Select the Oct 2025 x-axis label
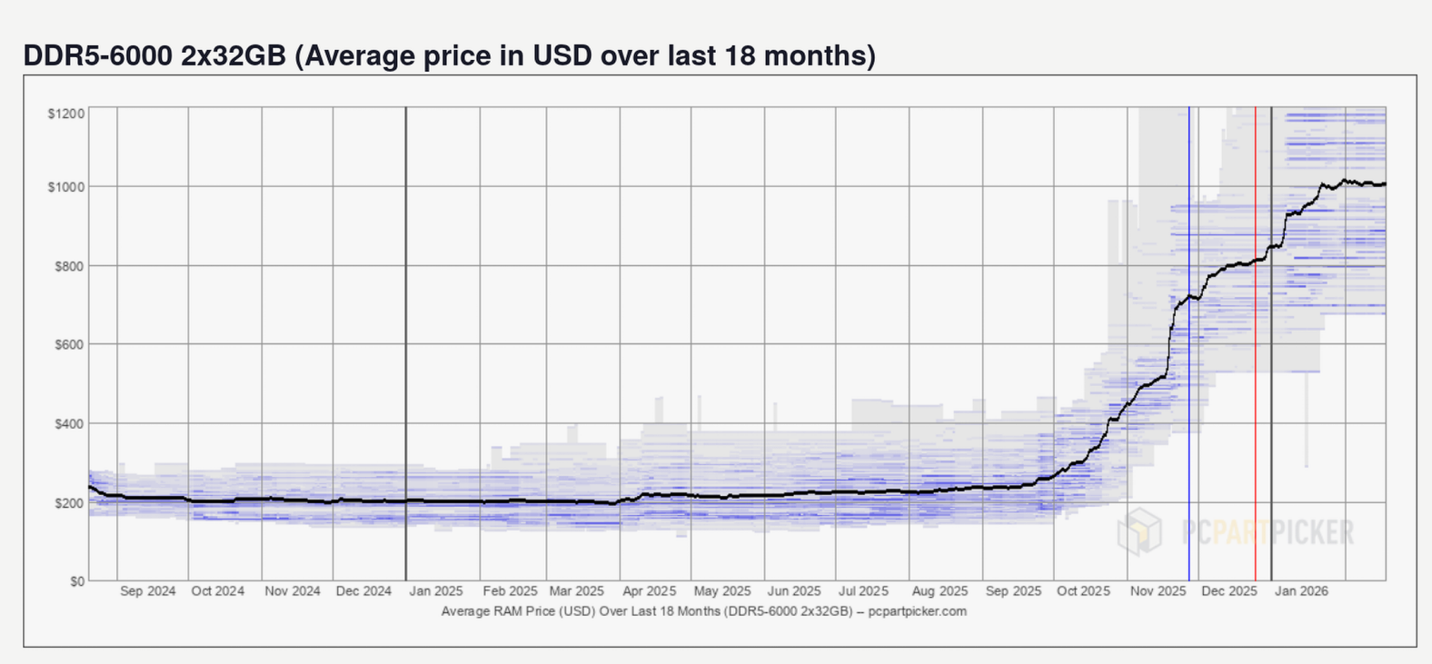Image resolution: width=1432 pixels, height=664 pixels. pos(1083,591)
